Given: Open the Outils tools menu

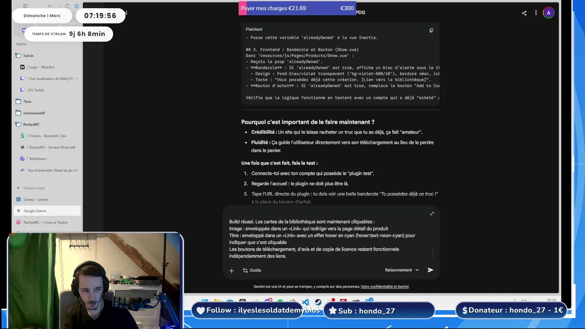Looking at the screenshot, I should click(x=252, y=271).
